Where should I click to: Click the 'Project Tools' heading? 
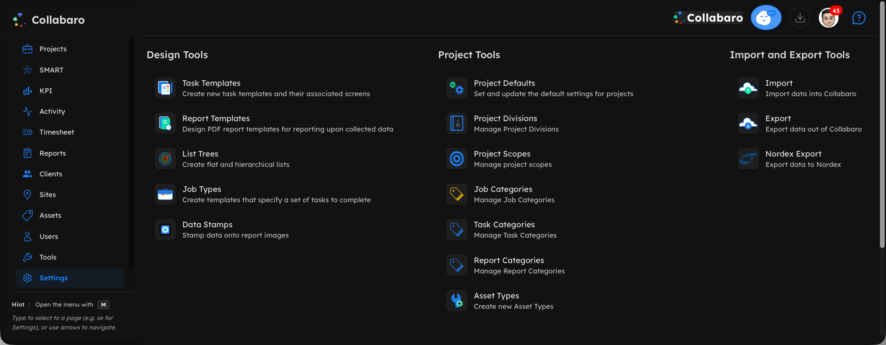[469, 55]
